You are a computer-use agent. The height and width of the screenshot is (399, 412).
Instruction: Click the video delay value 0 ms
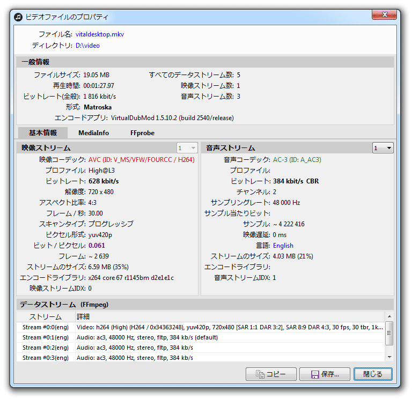[279, 235]
